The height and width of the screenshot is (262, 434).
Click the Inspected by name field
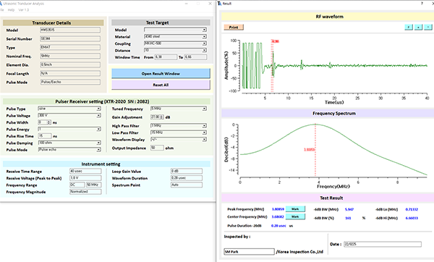point(249,251)
